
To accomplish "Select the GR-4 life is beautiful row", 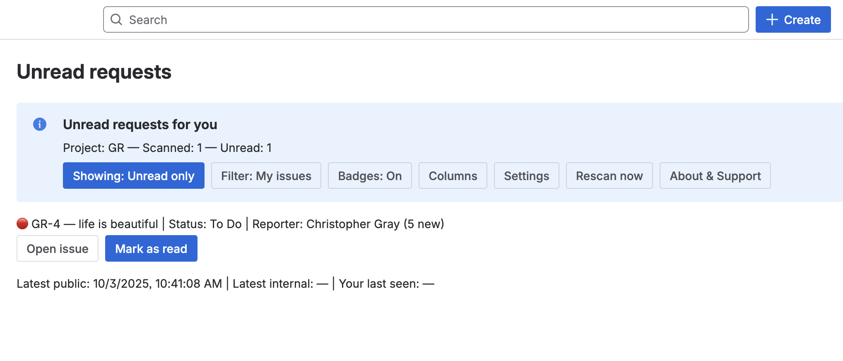I will [238, 224].
